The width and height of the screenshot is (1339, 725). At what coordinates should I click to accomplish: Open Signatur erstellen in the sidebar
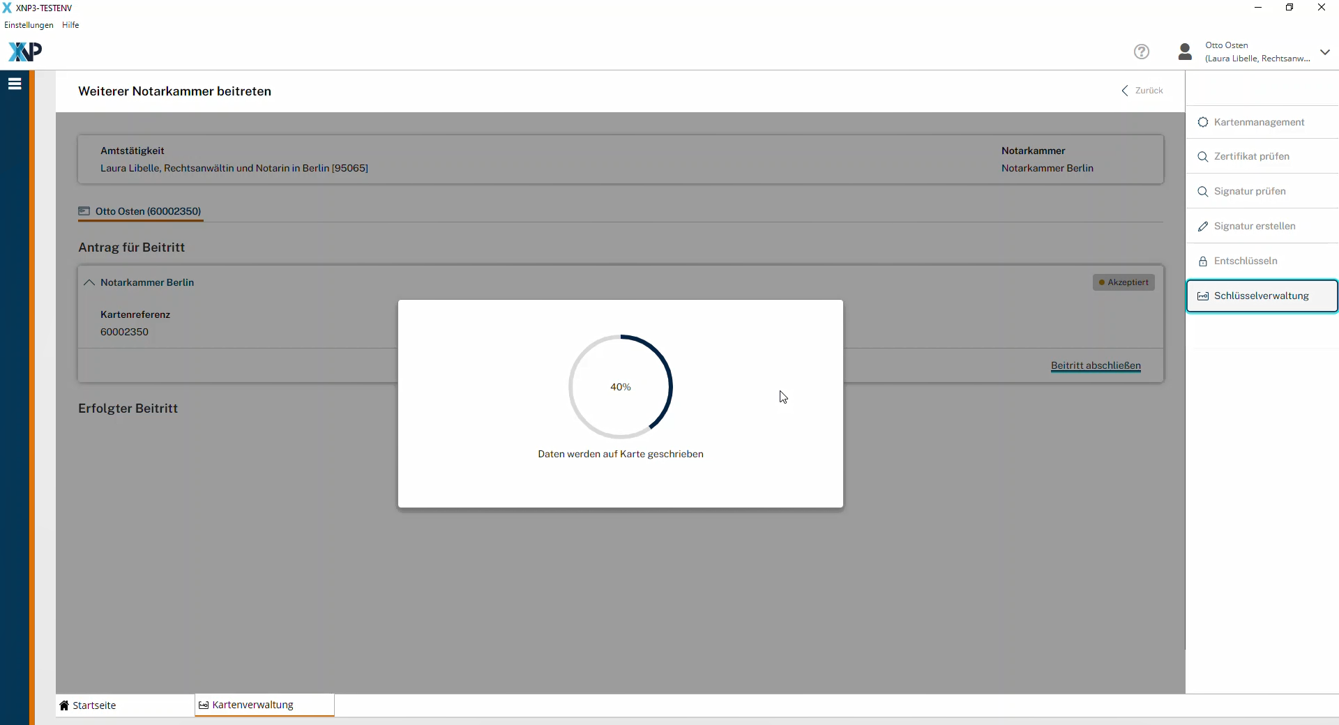point(1262,226)
